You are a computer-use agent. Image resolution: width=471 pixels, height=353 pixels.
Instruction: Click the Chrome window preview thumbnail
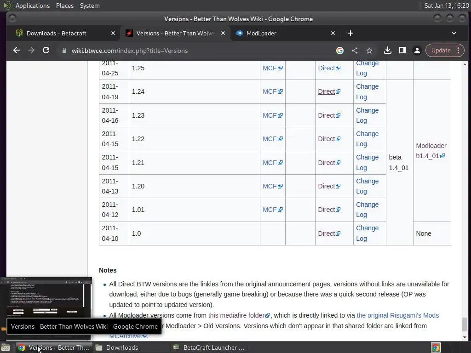(x=46, y=297)
